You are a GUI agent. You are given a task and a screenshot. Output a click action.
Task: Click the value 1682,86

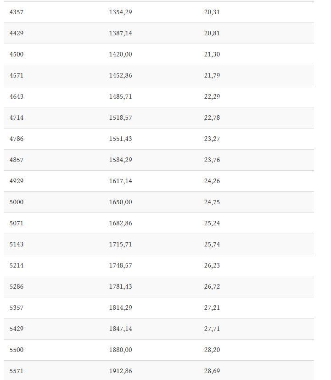click(120, 224)
